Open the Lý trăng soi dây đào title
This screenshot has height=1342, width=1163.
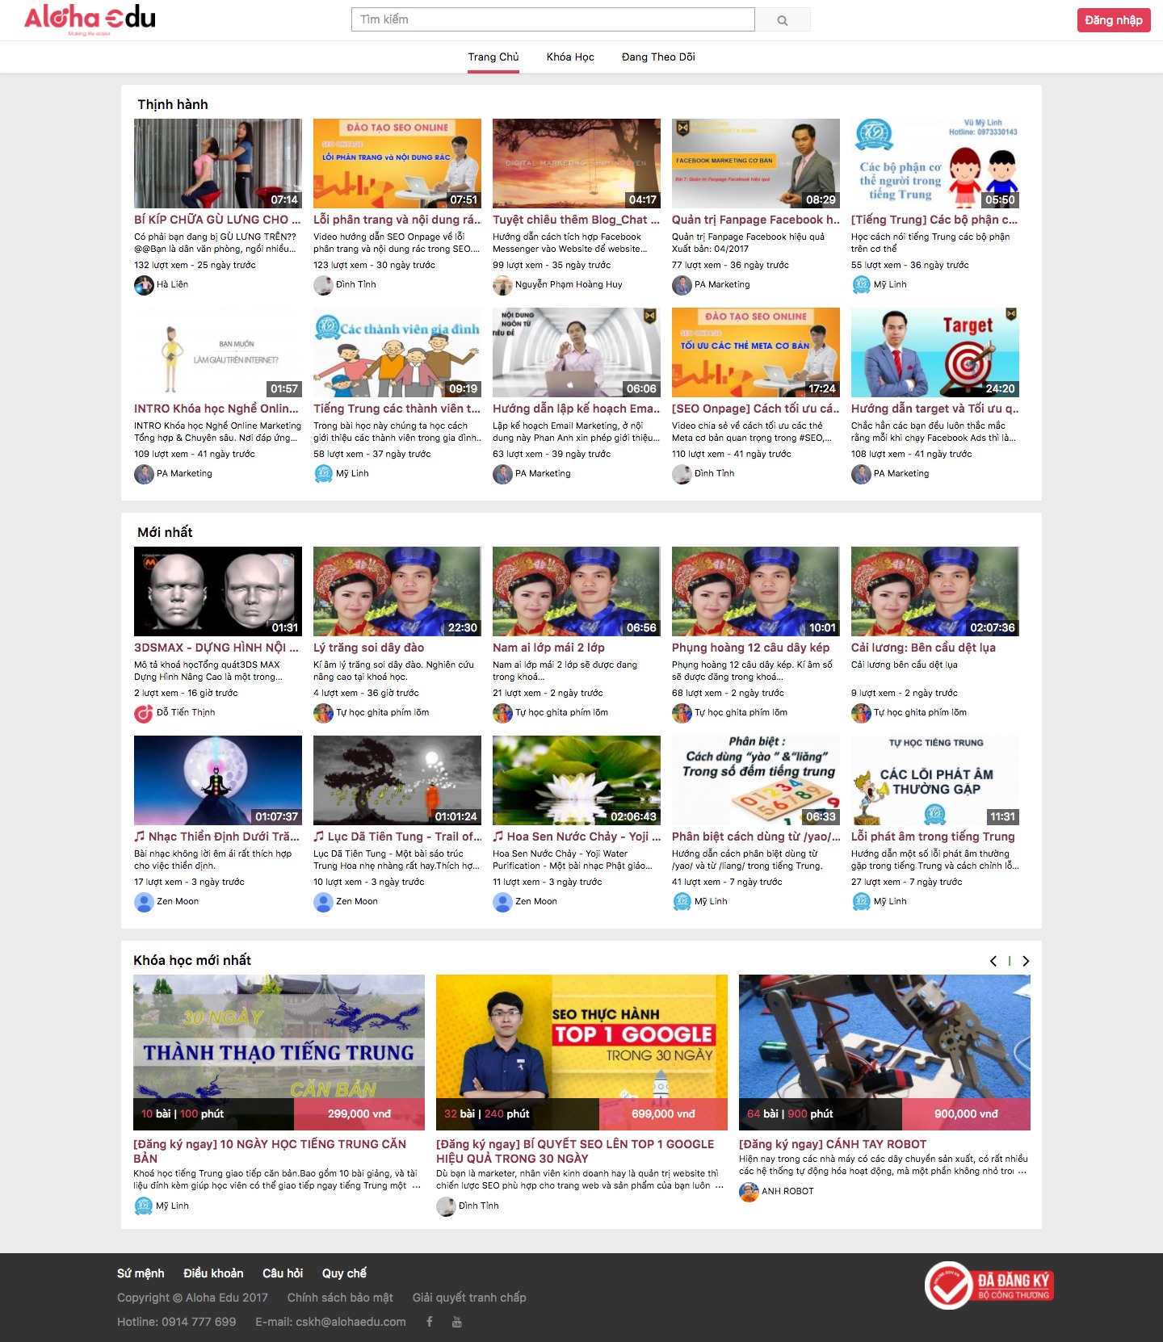(368, 648)
